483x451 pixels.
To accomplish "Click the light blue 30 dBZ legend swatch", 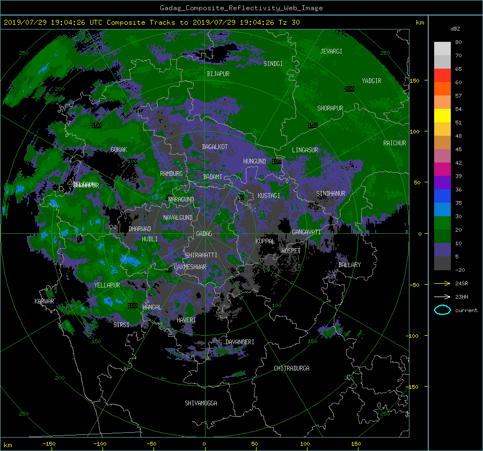I will [x=442, y=209].
